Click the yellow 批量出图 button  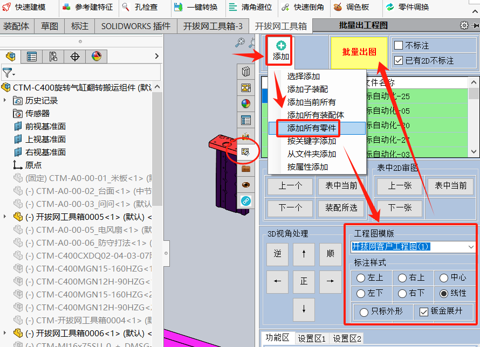[x=359, y=52]
